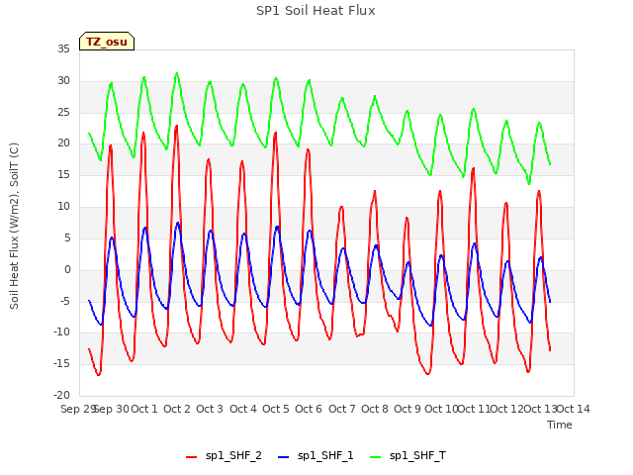This screenshot has width=633, height=475.
Task: Click the Oct 8 x-axis tick label
Action: coord(375,409)
